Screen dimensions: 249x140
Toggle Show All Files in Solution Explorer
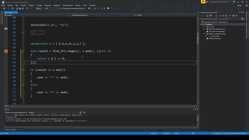pyautogui.click(x=226, y=16)
